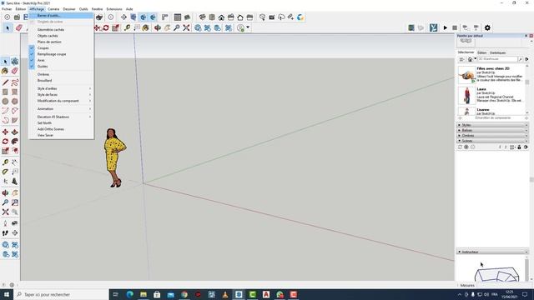Select the Freehand squiggle tool

[x=15, y=82]
